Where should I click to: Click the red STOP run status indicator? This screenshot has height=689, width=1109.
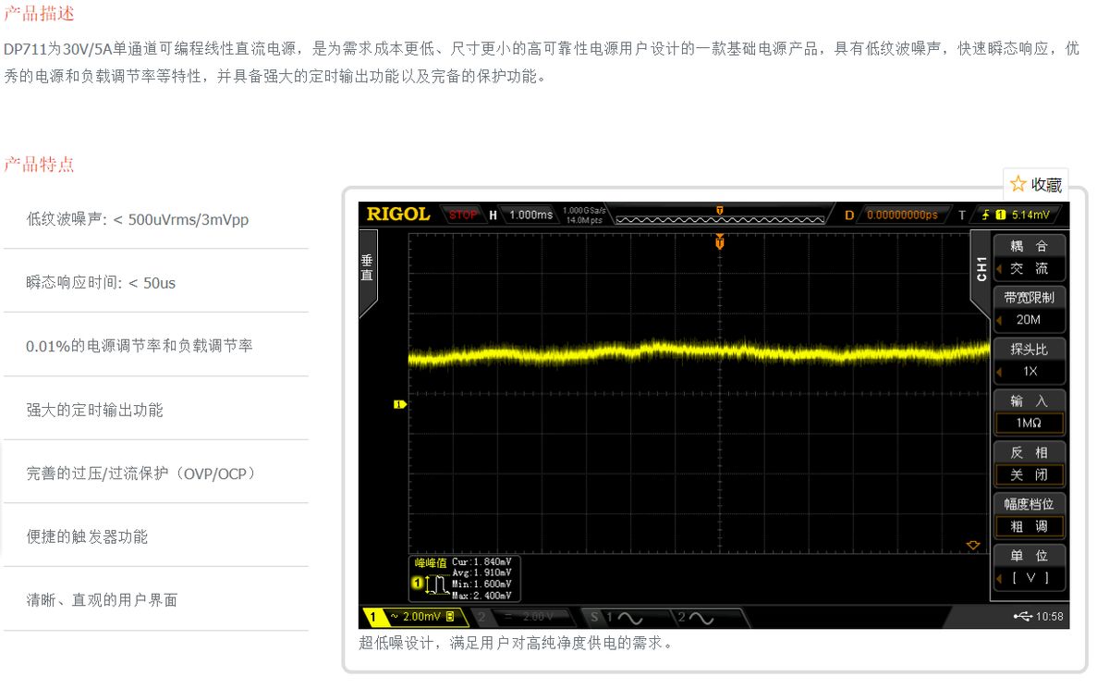click(x=463, y=215)
